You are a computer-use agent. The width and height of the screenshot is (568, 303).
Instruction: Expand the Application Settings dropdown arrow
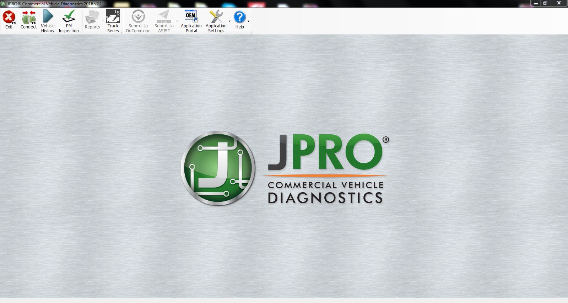(x=229, y=21)
